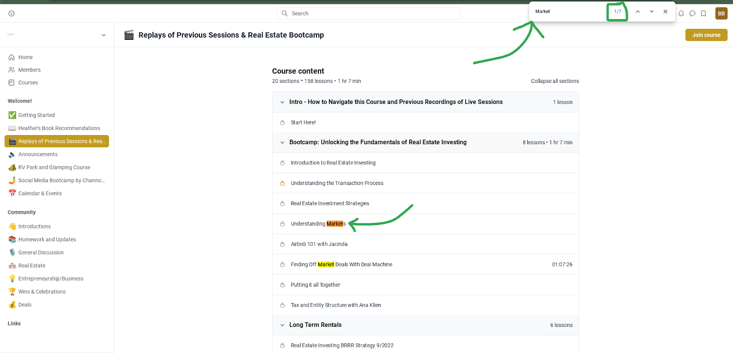Click the stacked books Homework icon

click(x=12, y=239)
